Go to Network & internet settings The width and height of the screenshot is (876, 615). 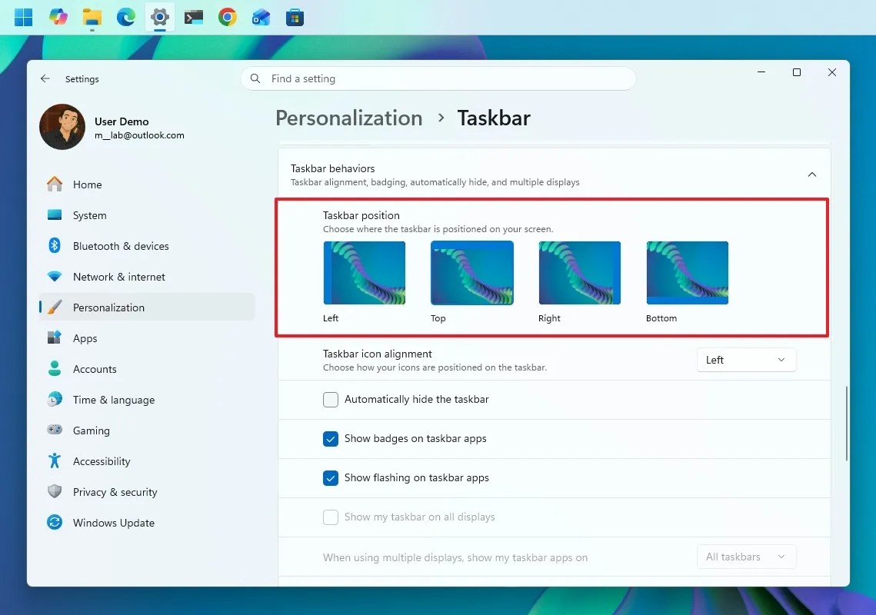click(x=147, y=277)
